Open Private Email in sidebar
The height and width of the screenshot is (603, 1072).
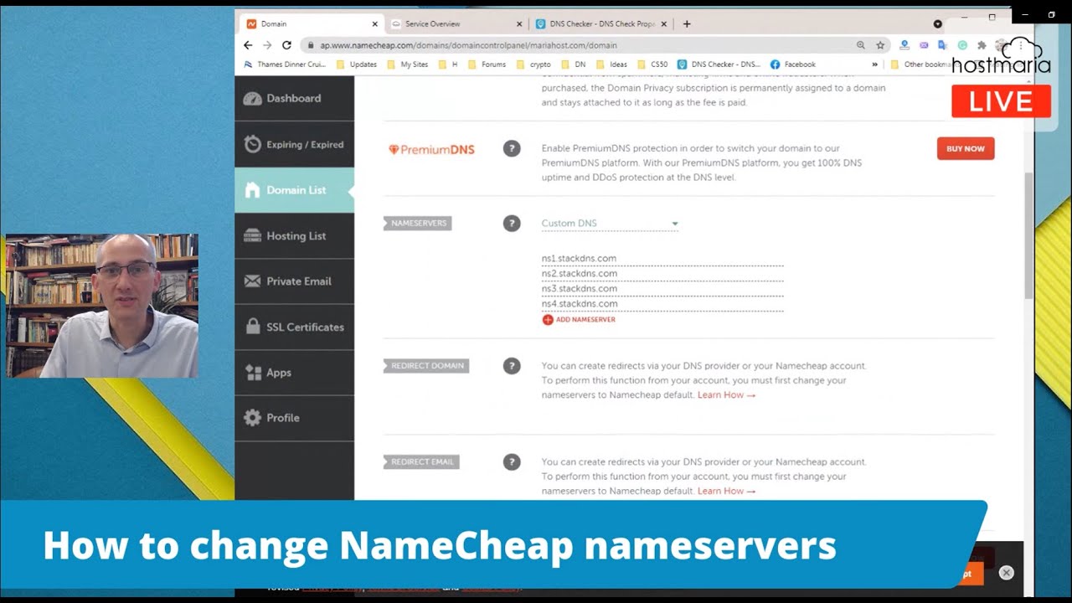[294, 281]
